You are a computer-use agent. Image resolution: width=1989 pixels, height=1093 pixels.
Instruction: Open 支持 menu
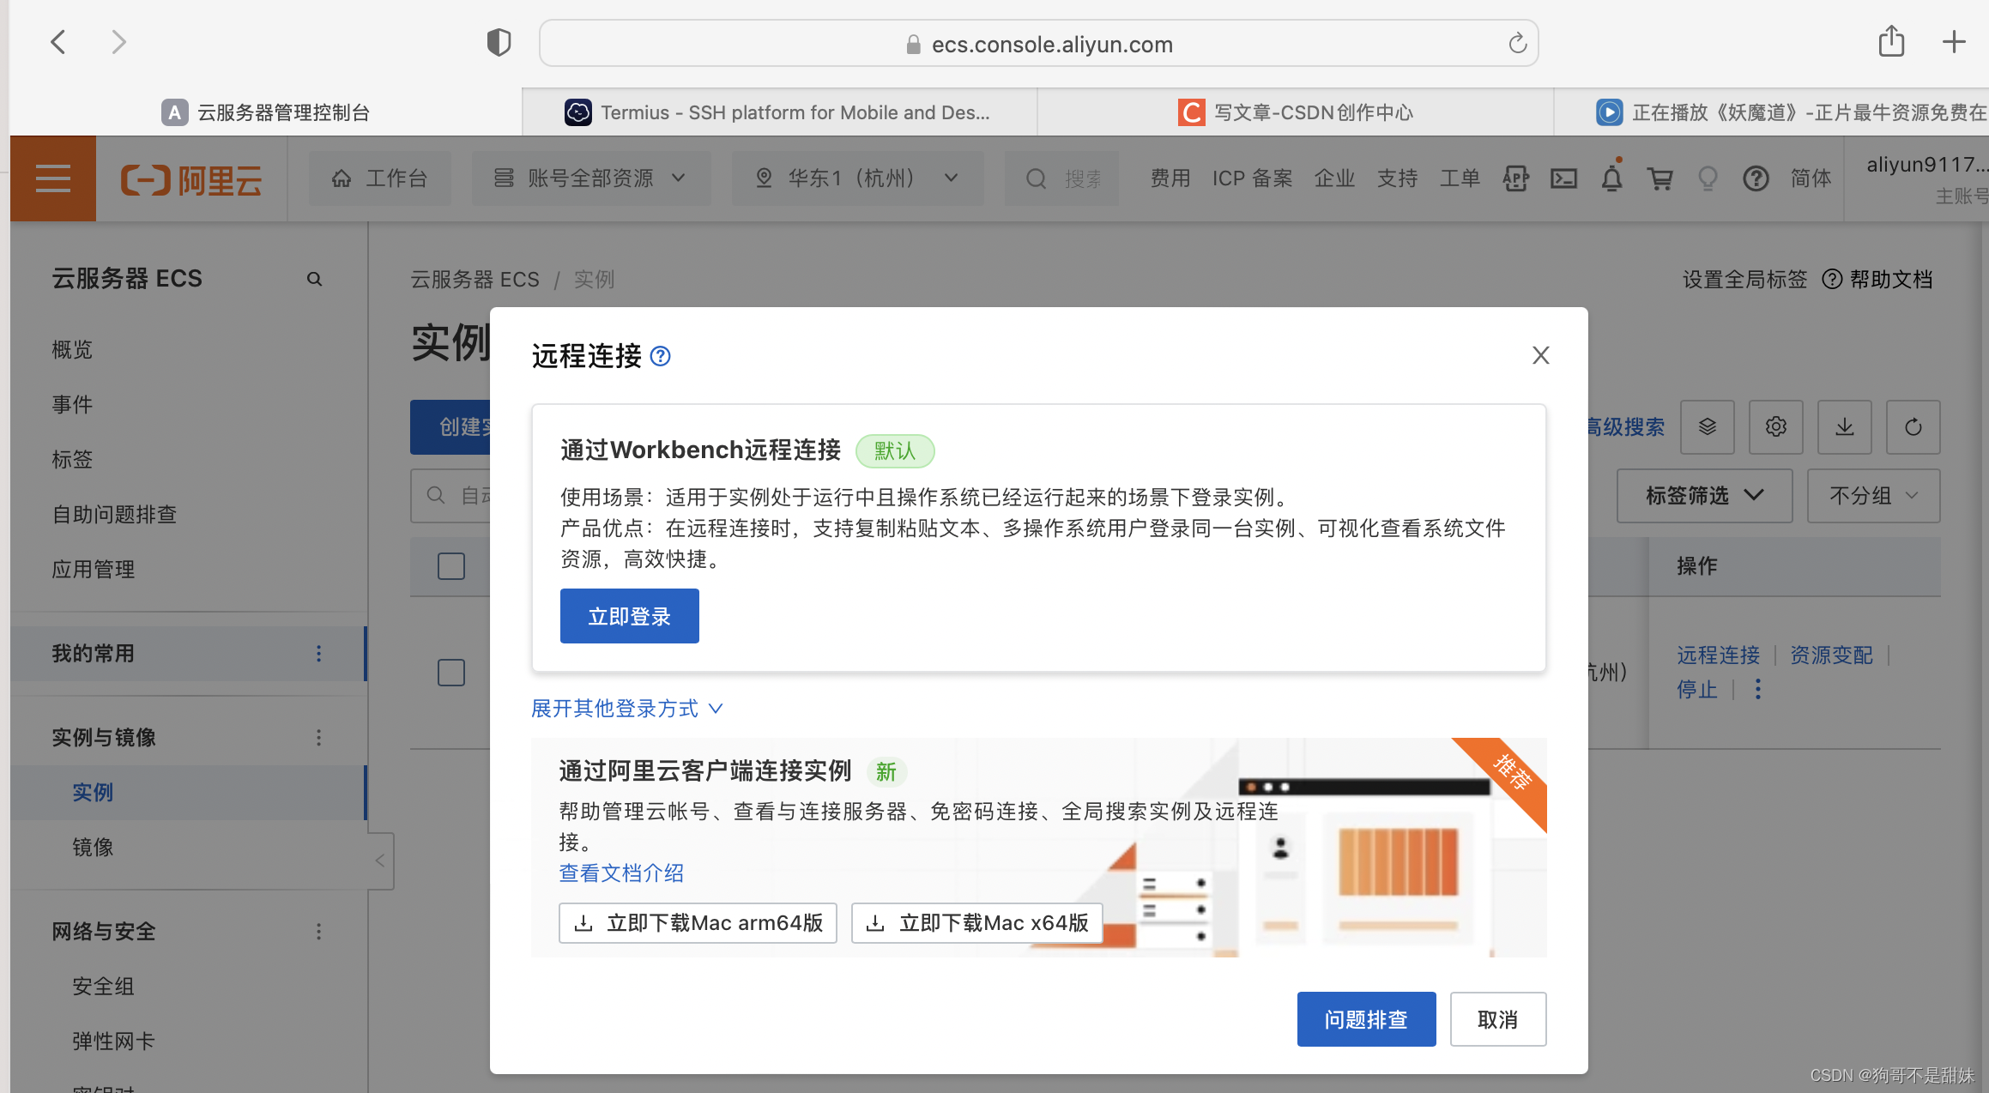[1397, 178]
